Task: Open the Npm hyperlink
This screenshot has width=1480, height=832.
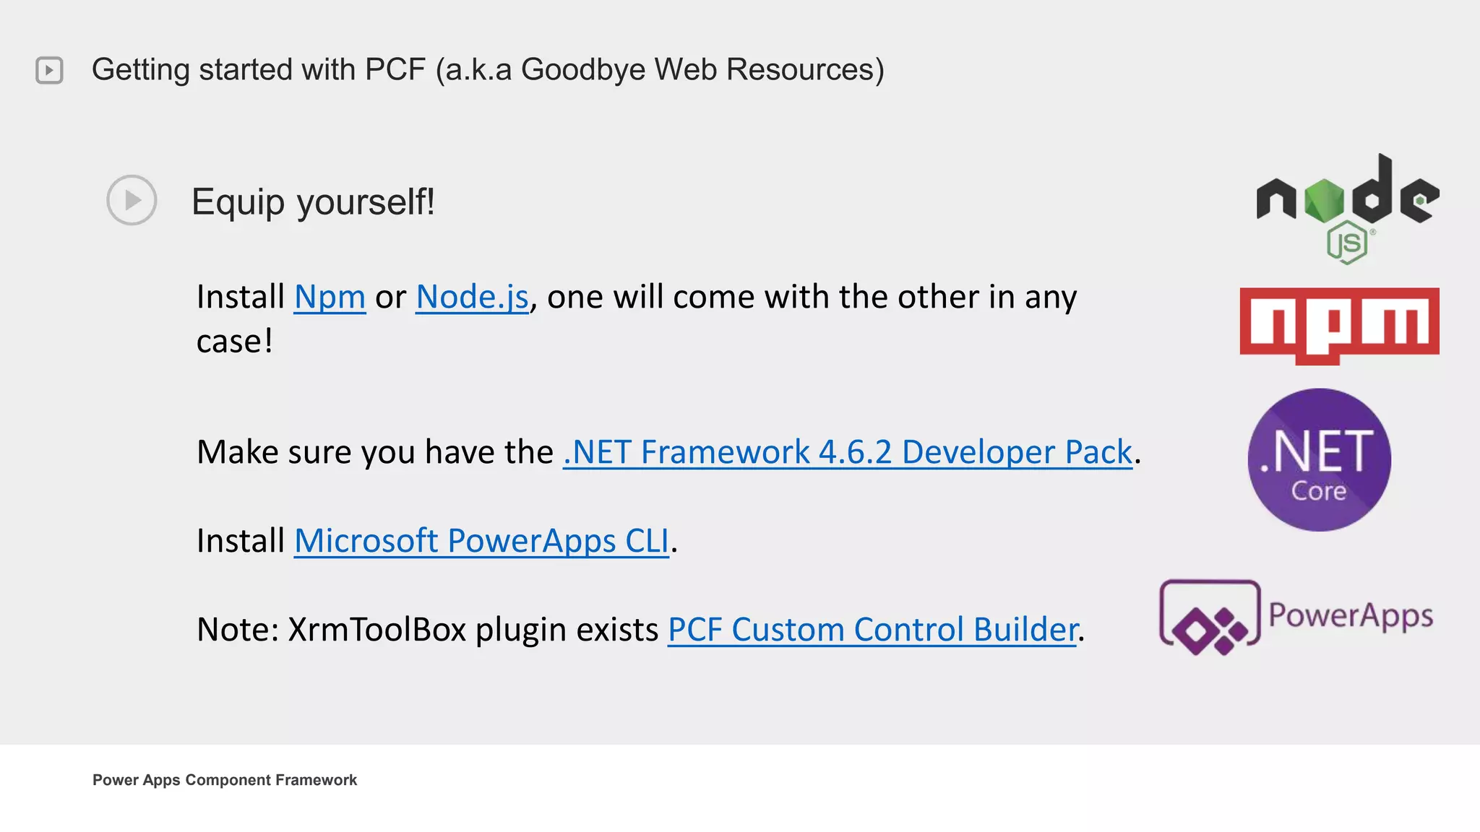Action: tap(330, 297)
